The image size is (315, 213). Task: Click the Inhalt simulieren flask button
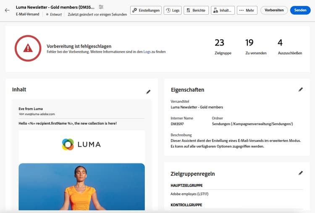(223, 10)
